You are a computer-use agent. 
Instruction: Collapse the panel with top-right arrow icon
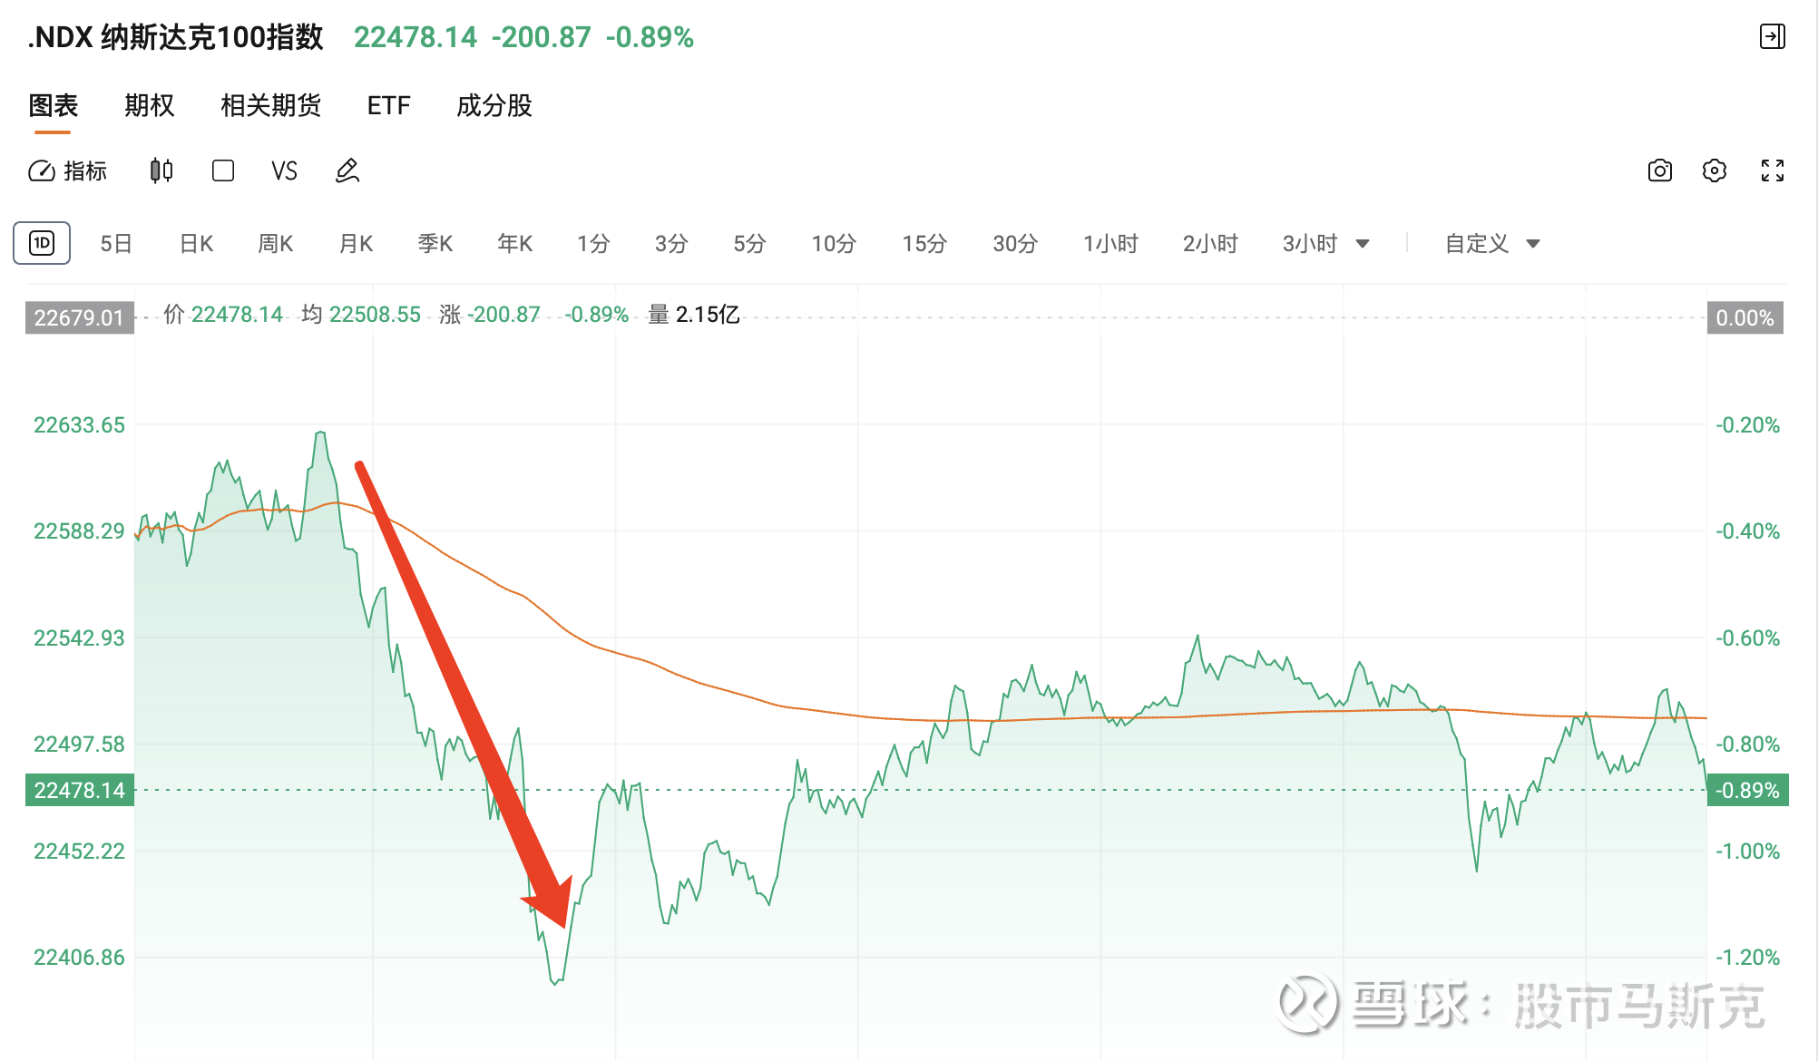pos(1772,36)
